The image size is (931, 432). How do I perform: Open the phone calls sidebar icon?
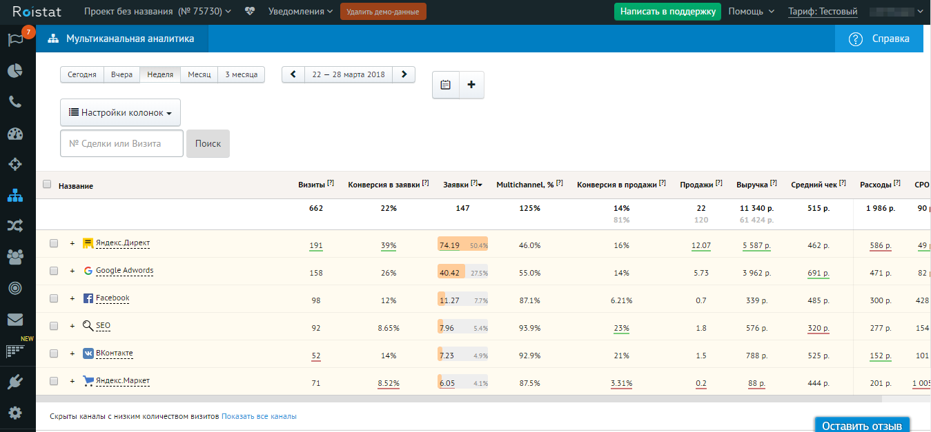coord(15,102)
